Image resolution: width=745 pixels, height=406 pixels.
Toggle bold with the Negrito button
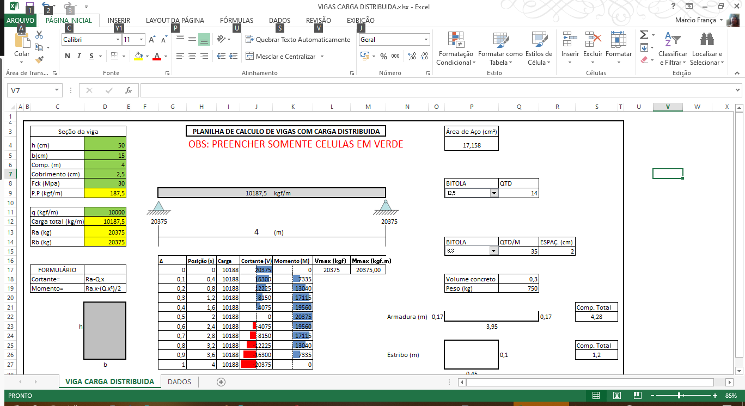[x=68, y=56]
